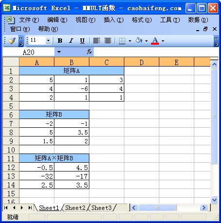Screen dimensions: 221x223
Task: Click the vertical scrollbar thumb
Action: point(215,116)
